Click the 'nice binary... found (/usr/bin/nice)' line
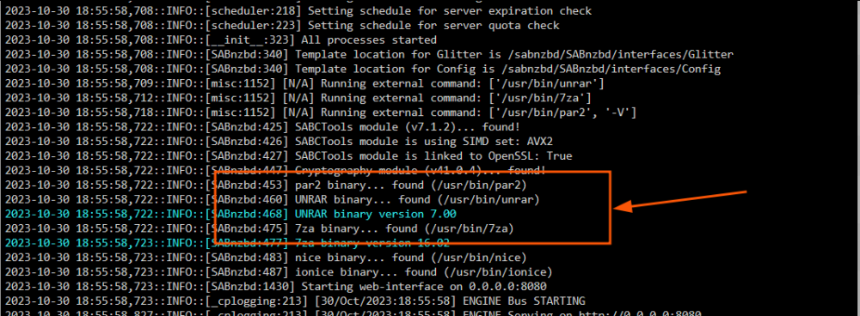Screen dimensions: 860x316 266,258
